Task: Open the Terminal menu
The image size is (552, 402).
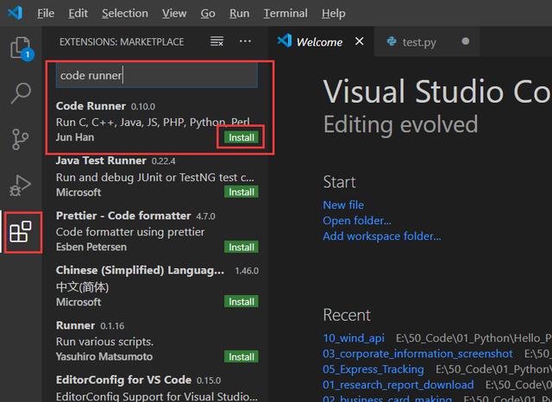Action: click(285, 14)
